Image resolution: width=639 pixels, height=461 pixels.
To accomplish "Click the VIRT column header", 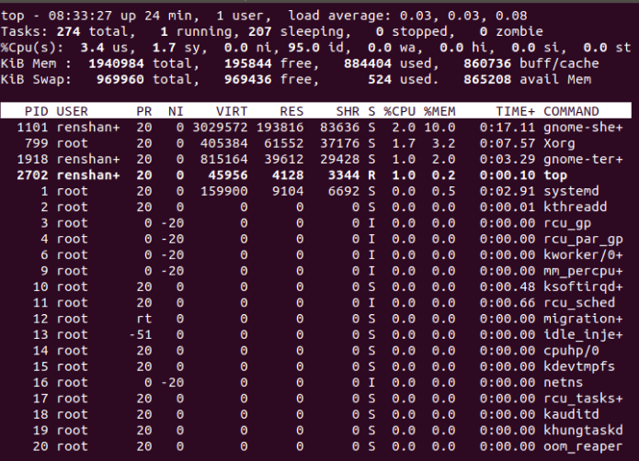I will (232, 111).
